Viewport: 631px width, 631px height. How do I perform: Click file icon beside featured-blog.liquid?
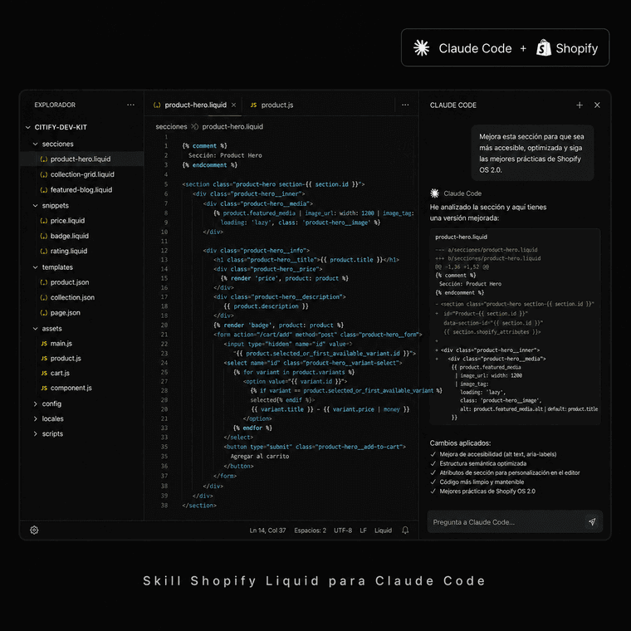tap(44, 190)
